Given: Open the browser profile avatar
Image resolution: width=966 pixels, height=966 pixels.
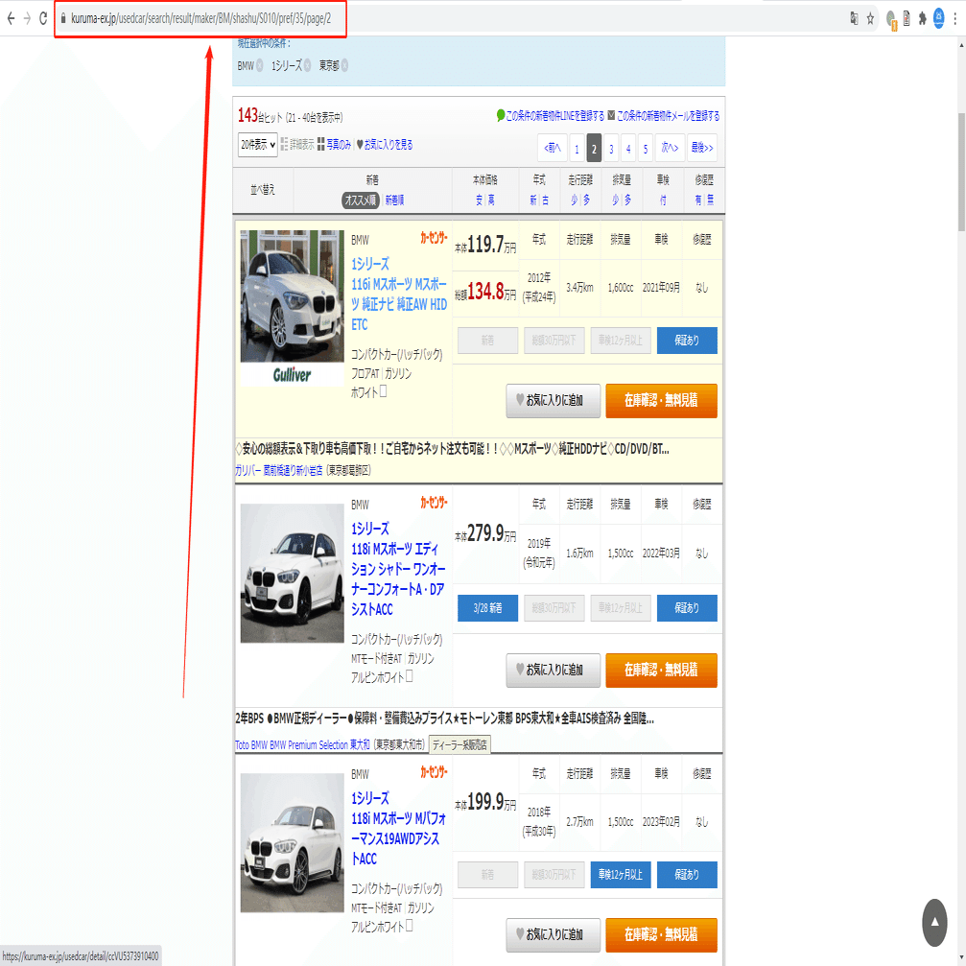Looking at the screenshot, I should pyautogui.click(x=938, y=18).
